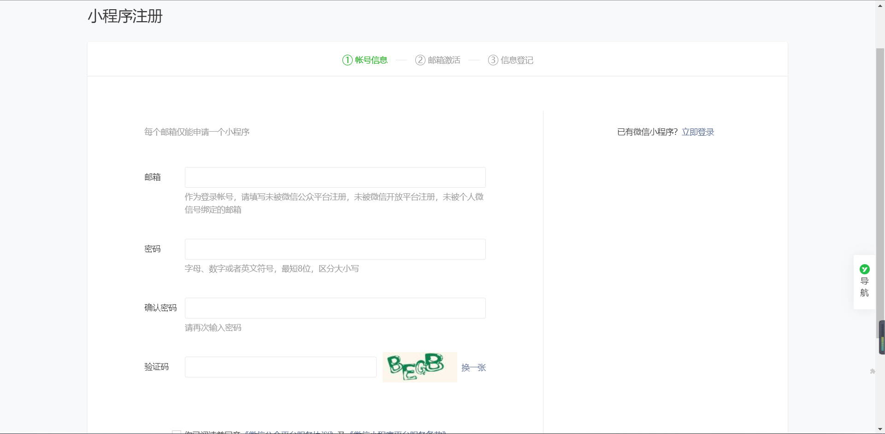The image size is (885, 434).
Task: Click the 确认密码 confirm password field
Action: [335, 308]
